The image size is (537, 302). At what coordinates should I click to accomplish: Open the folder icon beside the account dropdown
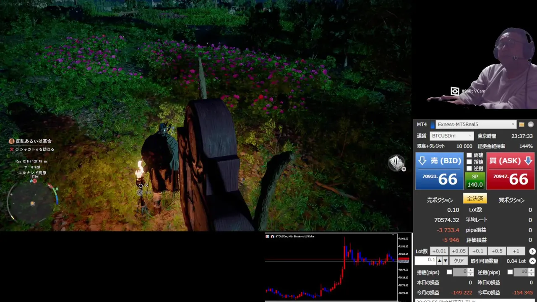pos(521,125)
